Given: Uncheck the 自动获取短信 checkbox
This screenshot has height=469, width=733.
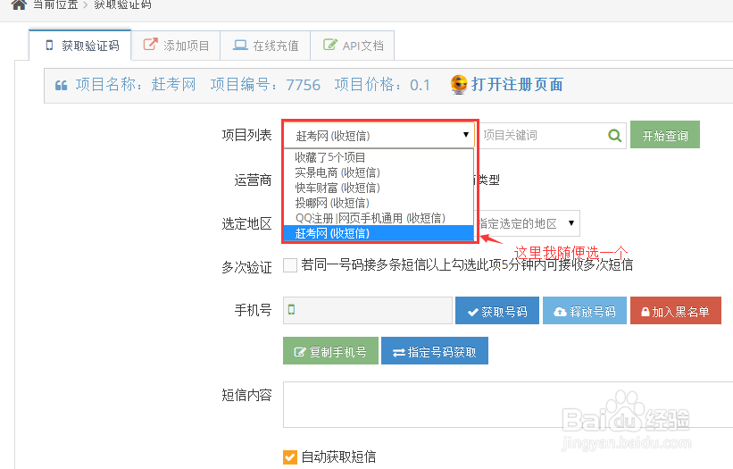Looking at the screenshot, I should pyautogui.click(x=290, y=456).
